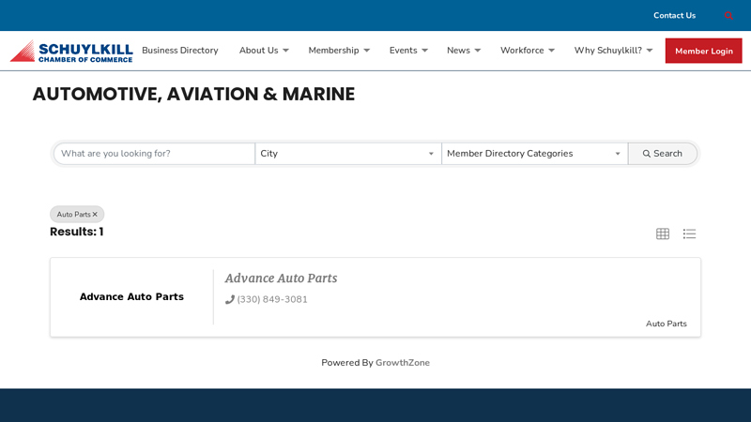Viewport: 751px width, 422px height.
Task: Open the City dropdown
Action: pos(347,154)
